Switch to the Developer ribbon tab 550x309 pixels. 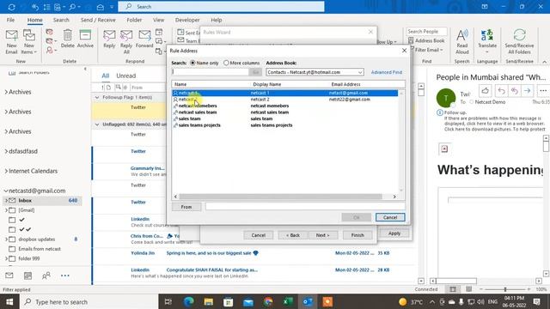[187, 20]
